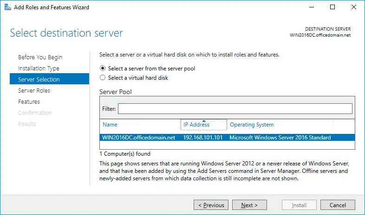Open the Installation Type step
The height and width of the screenshot is (215, 365).
coord(39,69)
